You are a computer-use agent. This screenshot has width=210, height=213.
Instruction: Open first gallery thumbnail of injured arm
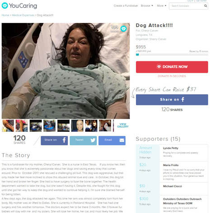tap(8, 125)
